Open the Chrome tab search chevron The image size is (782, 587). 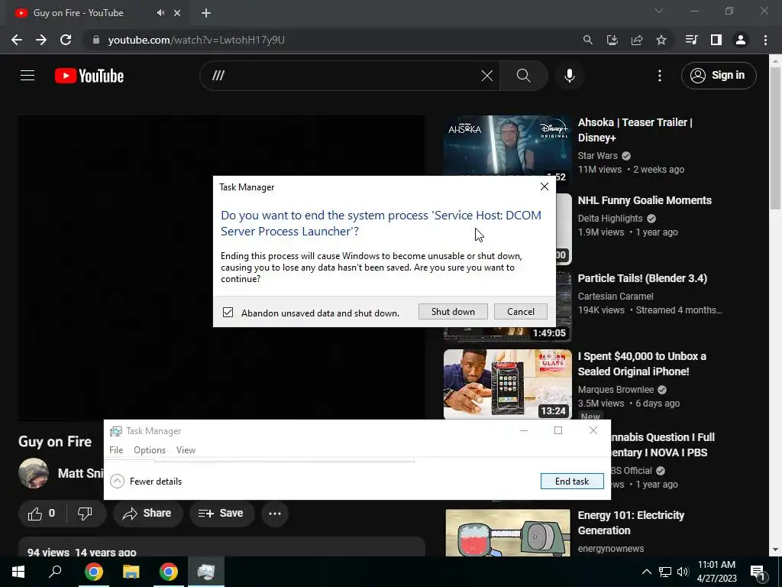tap(659, 11)
